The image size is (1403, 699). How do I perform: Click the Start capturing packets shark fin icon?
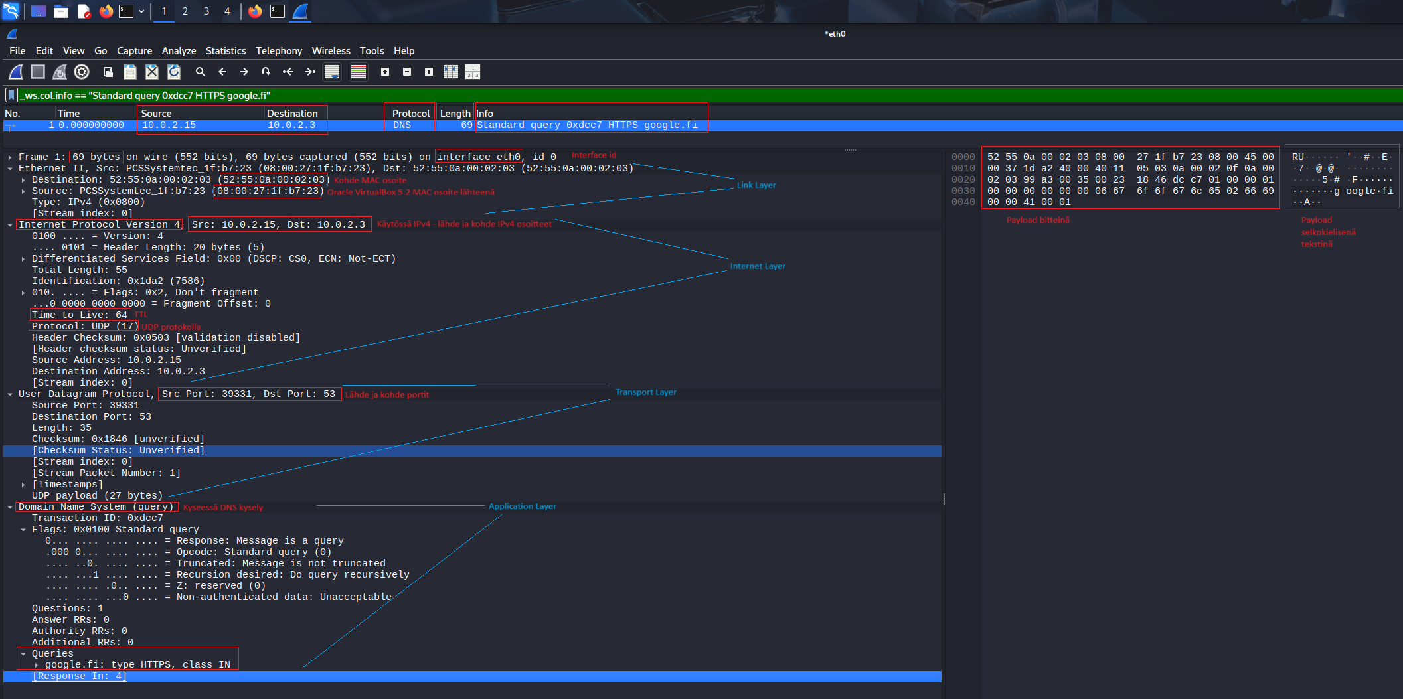[16, 72]
